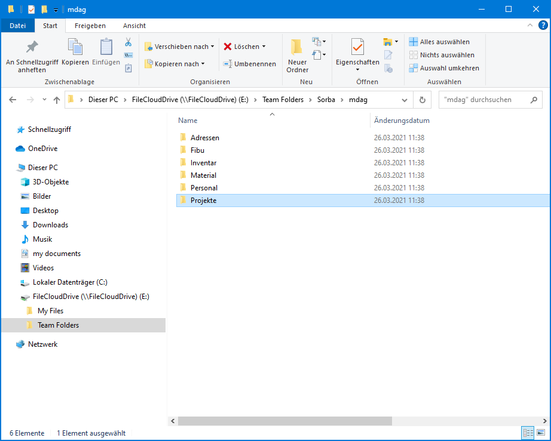Click the history (Verlauf) icon in Öffnen group

[x=388, y=68]
